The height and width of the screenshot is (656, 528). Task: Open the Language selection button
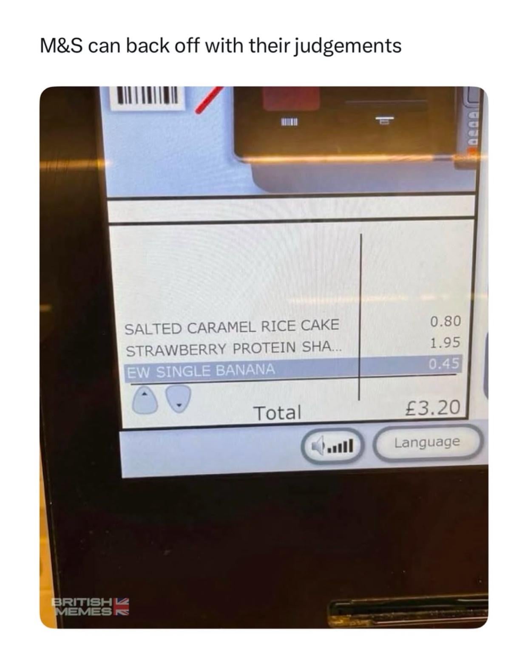pos(427,442)
